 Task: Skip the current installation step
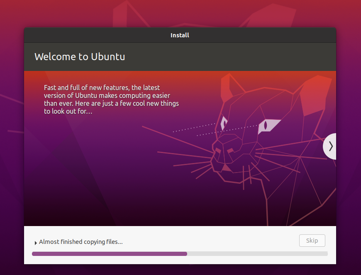312,241
